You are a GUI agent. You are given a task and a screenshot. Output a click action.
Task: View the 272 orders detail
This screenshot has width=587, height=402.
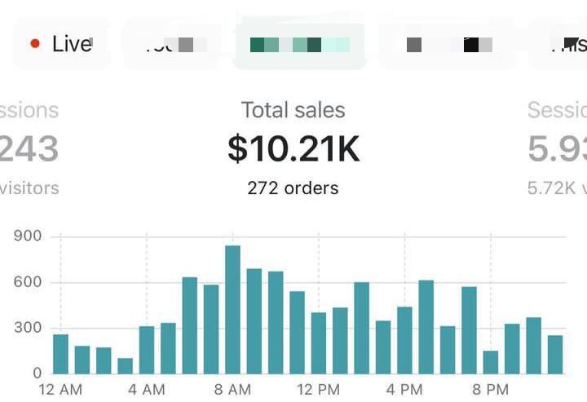[x=293, y=188]
